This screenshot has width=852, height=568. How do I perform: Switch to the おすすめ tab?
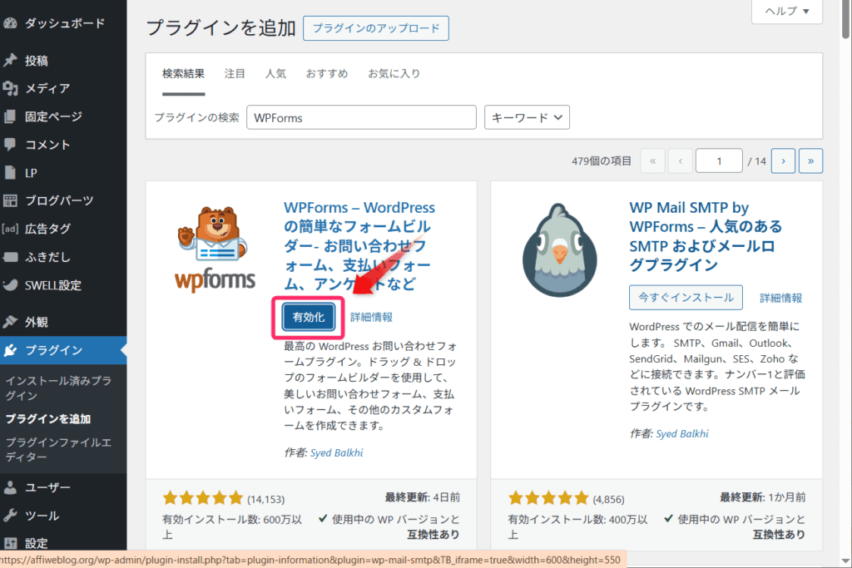pos(326,73)
